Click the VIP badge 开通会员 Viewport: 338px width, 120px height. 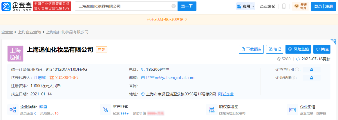[x=300, y=6]
